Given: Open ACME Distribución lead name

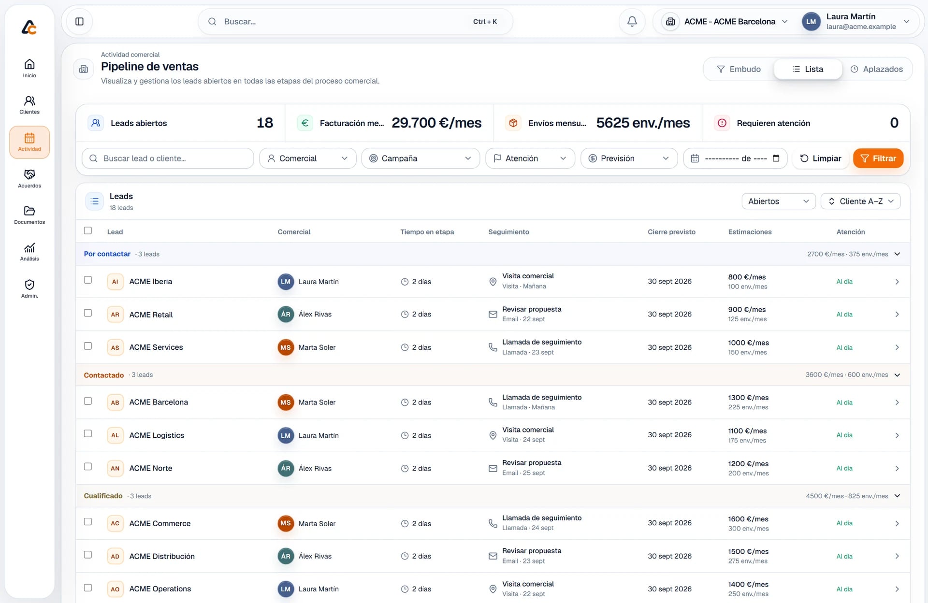Looking at the screenshot, I should 162,556.
